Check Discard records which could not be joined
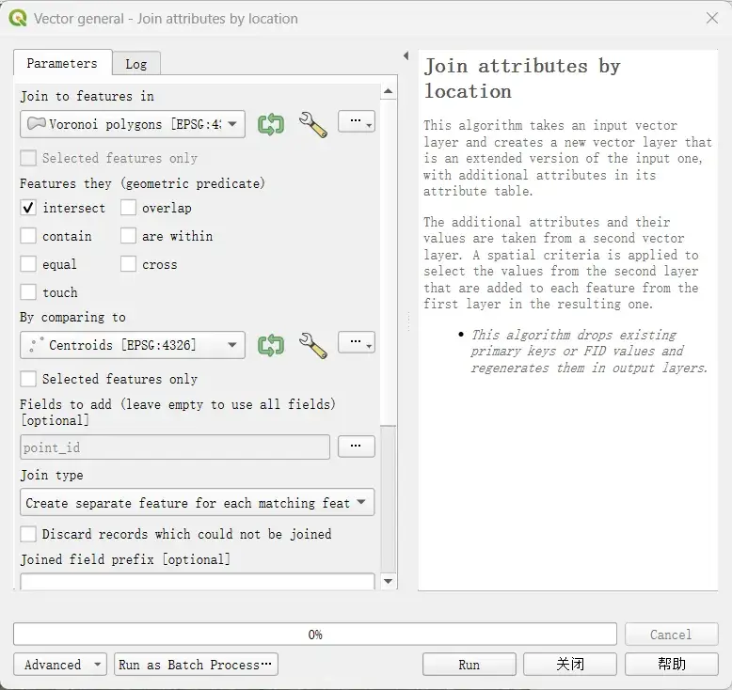 [x=28, y=534]
